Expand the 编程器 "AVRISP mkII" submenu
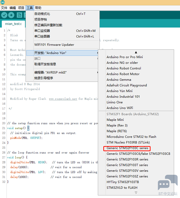This screenshot has height=198, width=180. point(62,73)
